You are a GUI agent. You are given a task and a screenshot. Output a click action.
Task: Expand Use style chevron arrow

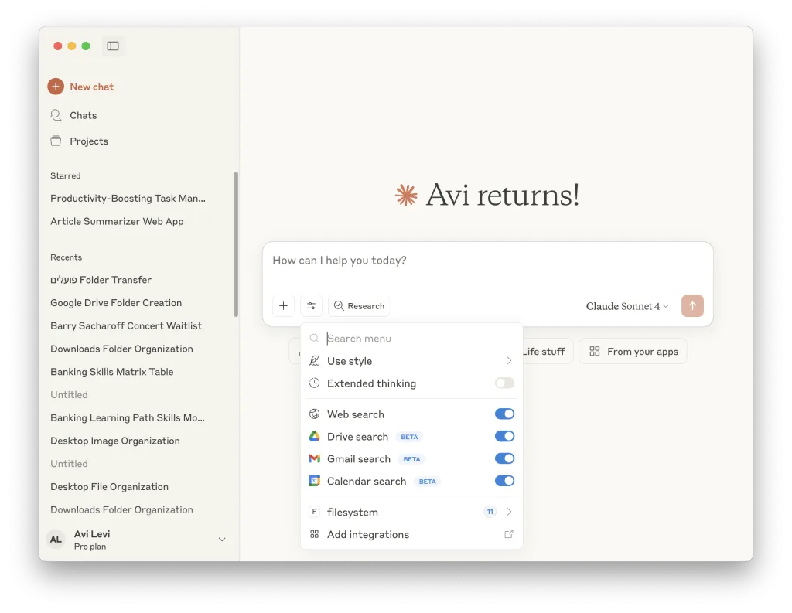point(509,360)
